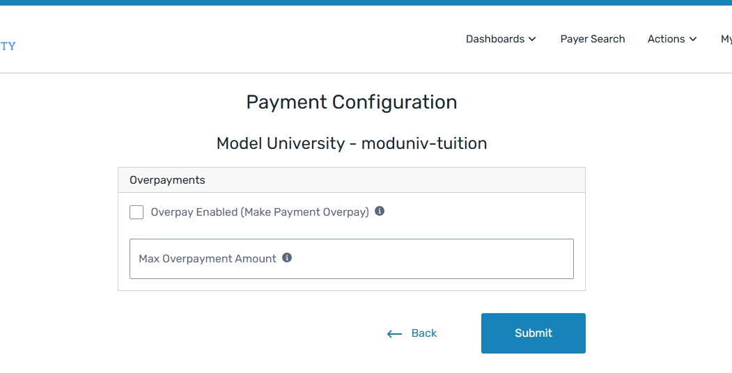The image size is (732, 373).
Task: Click info icon next to Max Overpayment Amount
Action: pos(287,257)
